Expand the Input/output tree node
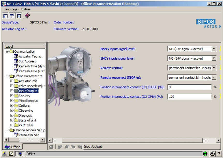 (12, 91)
